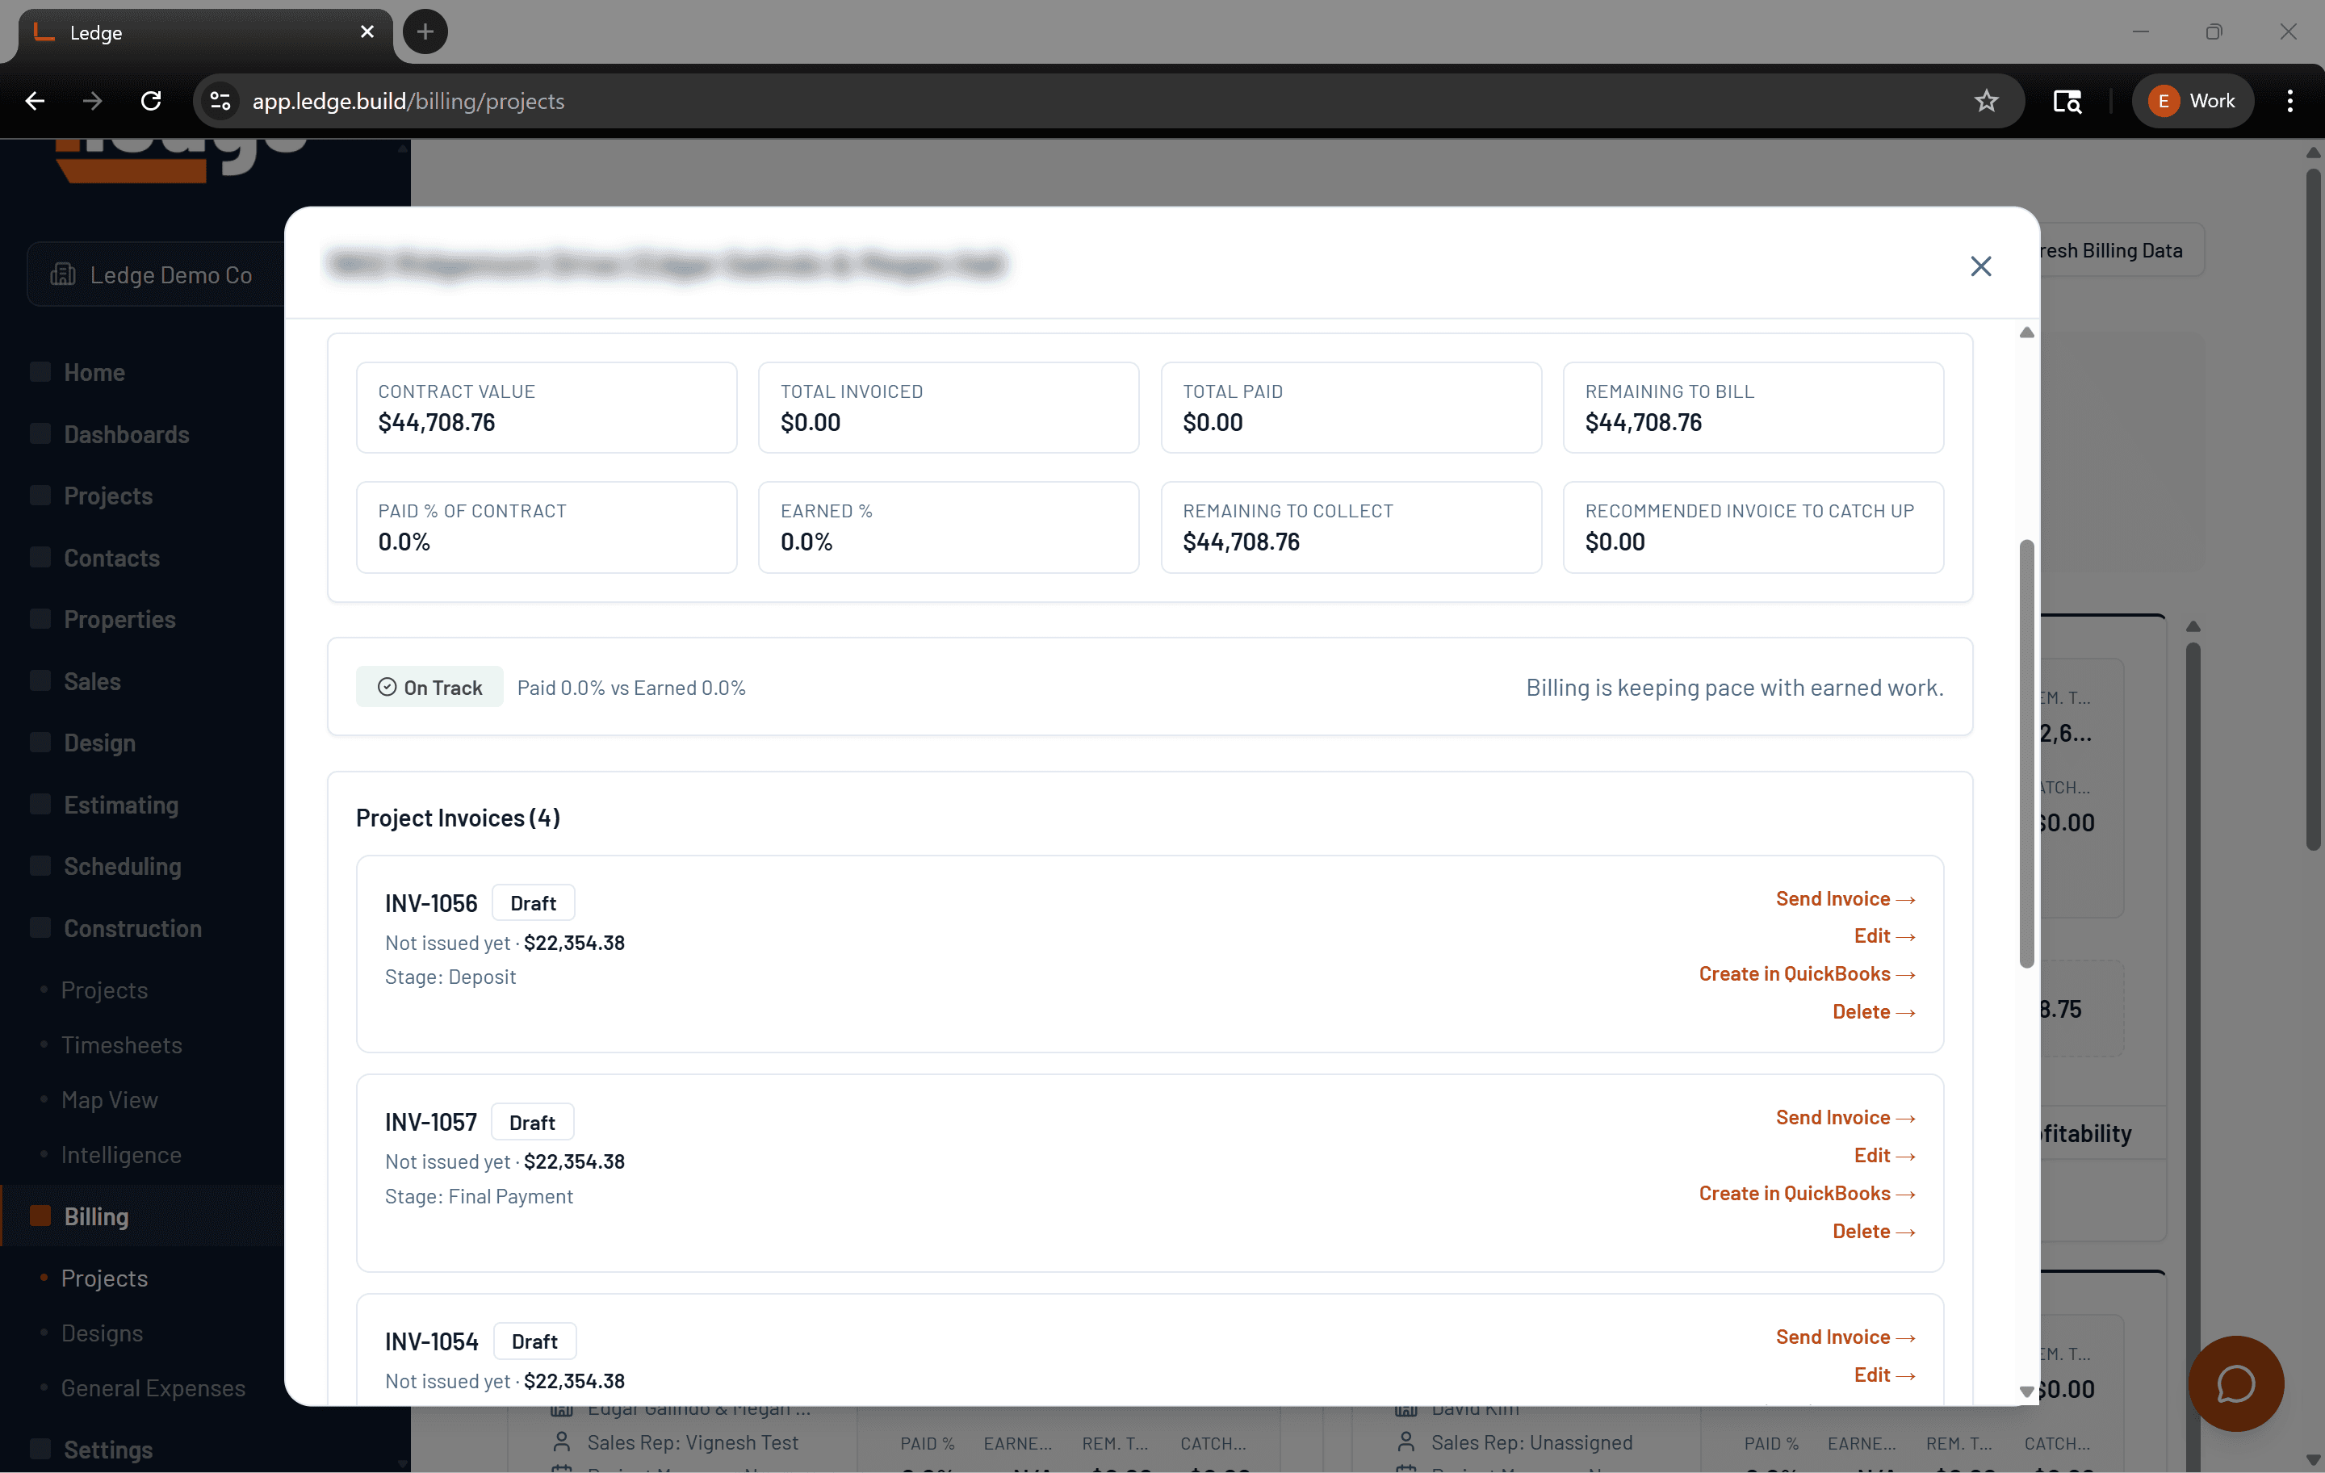2325x1473 pixels.
Task: Bookmark this page with the star
Action: [x=1986, y=102]
